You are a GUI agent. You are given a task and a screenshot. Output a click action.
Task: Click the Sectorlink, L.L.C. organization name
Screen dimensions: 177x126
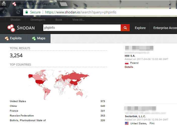point(135,116)
